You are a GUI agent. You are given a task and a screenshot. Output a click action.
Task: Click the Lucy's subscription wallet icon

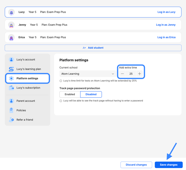pyautogui.click(x=11, y=88)
